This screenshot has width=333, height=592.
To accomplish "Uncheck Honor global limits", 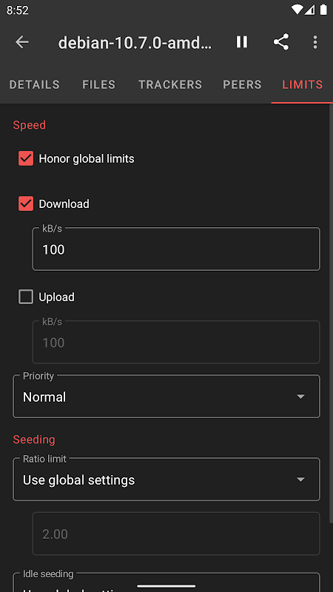I will coord(26,158).
